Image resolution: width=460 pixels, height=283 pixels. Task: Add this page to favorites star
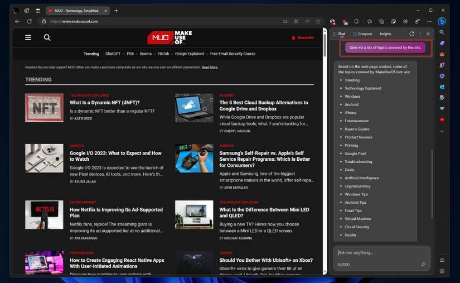click(x=318, y=21)
